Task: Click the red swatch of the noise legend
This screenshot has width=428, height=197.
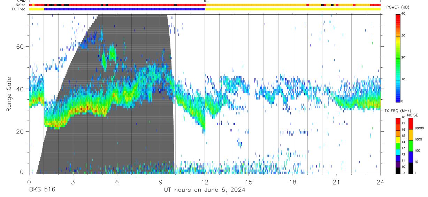Action: point(411,124)
